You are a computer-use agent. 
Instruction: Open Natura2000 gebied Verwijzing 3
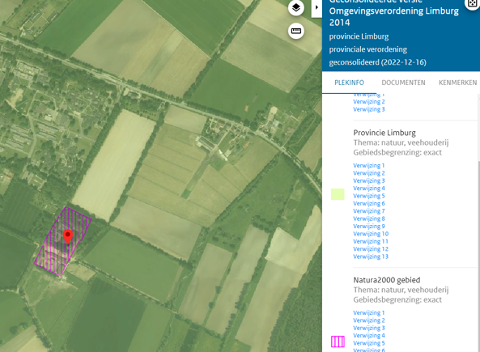pos(369,328)
